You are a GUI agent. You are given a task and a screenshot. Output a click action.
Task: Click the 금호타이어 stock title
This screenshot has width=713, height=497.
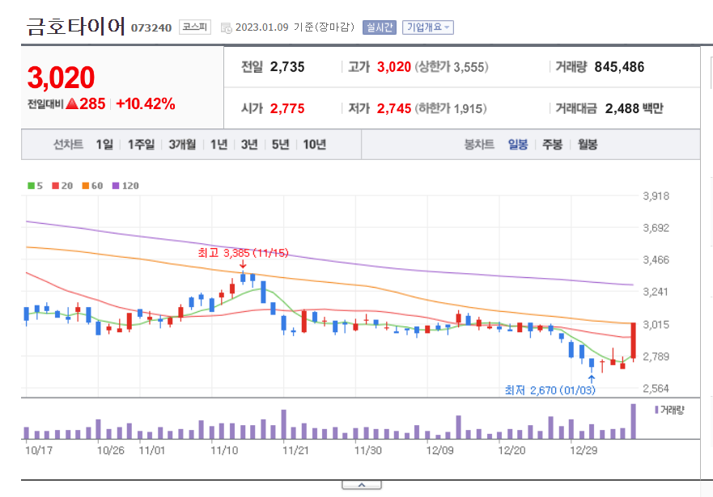pyautogui.click(x=75, y=26)
